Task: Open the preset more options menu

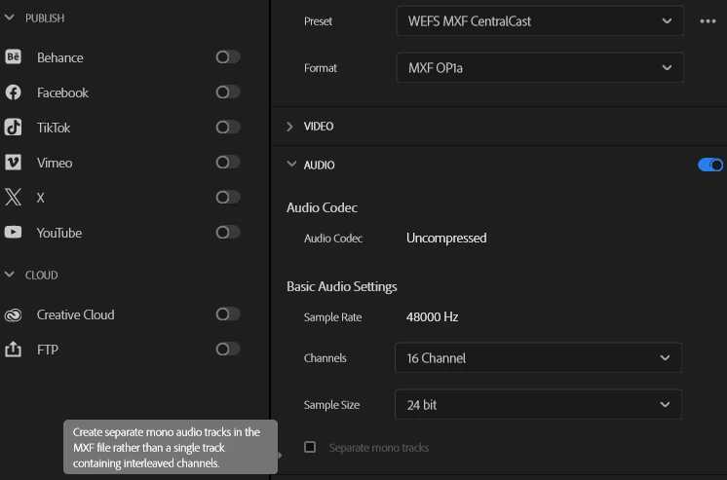Action: tap(708, 20)
